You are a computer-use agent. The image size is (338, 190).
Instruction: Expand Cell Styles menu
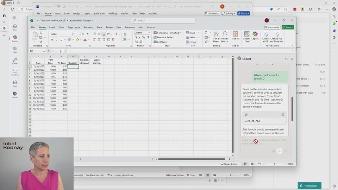pyautogui.click(x=161, y=42)
